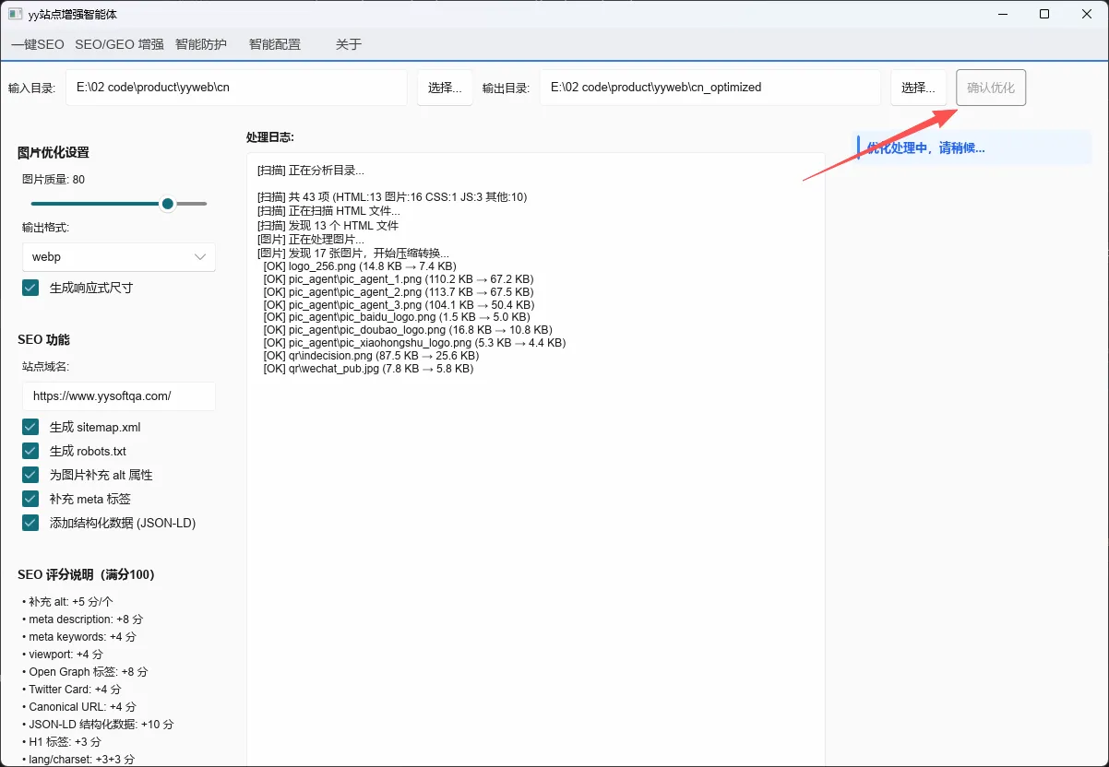This screenshot has height=767, width=1109.
Task: Toggle 为图片补充 alt 属性 checkbox
Action: coord(30,475)
